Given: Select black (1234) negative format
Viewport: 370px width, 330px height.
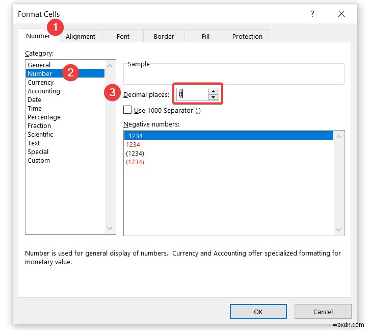Looking at the screenshot, I should pos(229,154).
